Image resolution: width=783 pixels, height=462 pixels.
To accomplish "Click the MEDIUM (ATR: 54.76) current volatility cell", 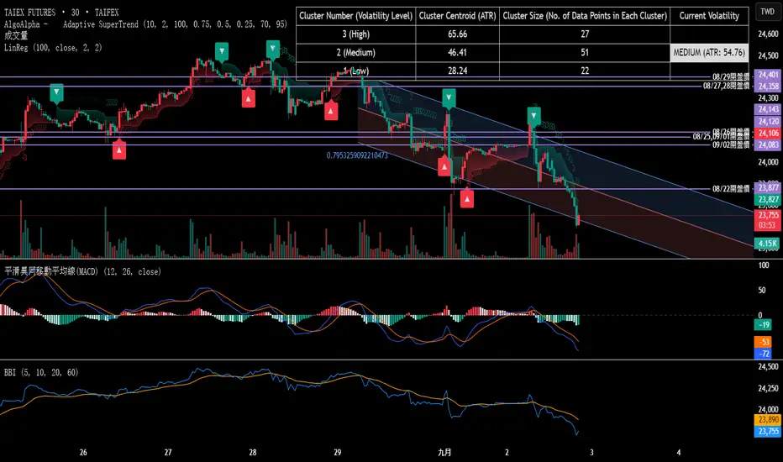I will click(x=709, y=52).
